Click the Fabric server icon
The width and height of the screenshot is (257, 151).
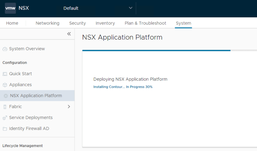pos(5,107)
